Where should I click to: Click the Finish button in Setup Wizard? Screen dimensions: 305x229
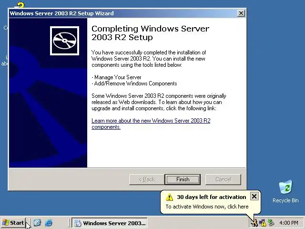click(x=183, y=179)
